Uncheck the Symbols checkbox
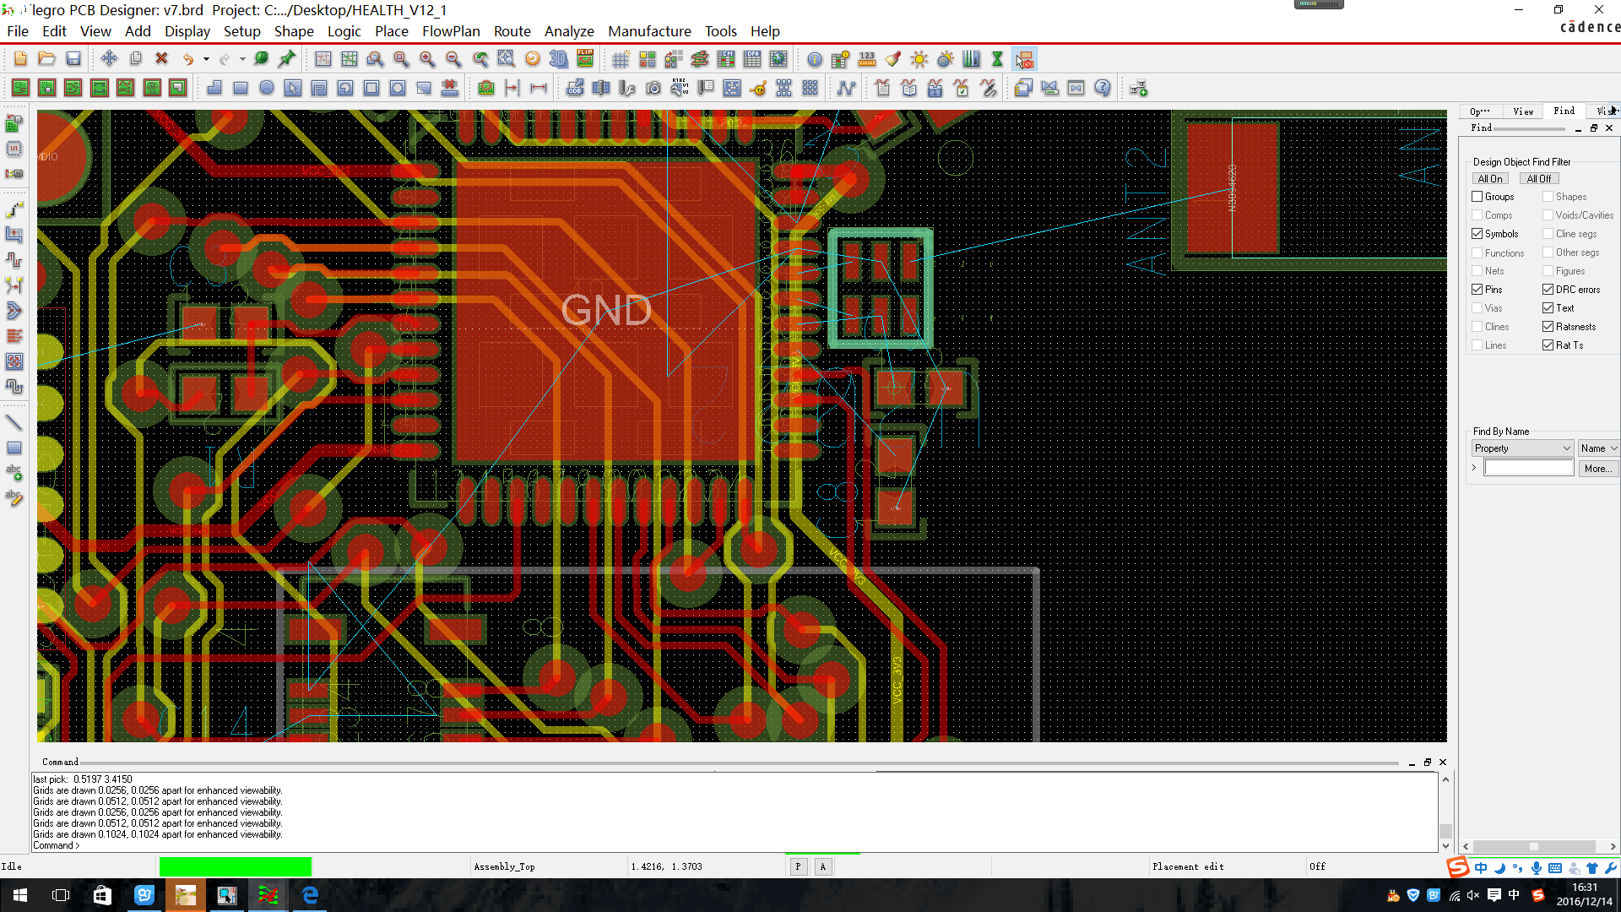Screen dimensions: 1621x912 pyautogui.click(x=1477, y=234)
